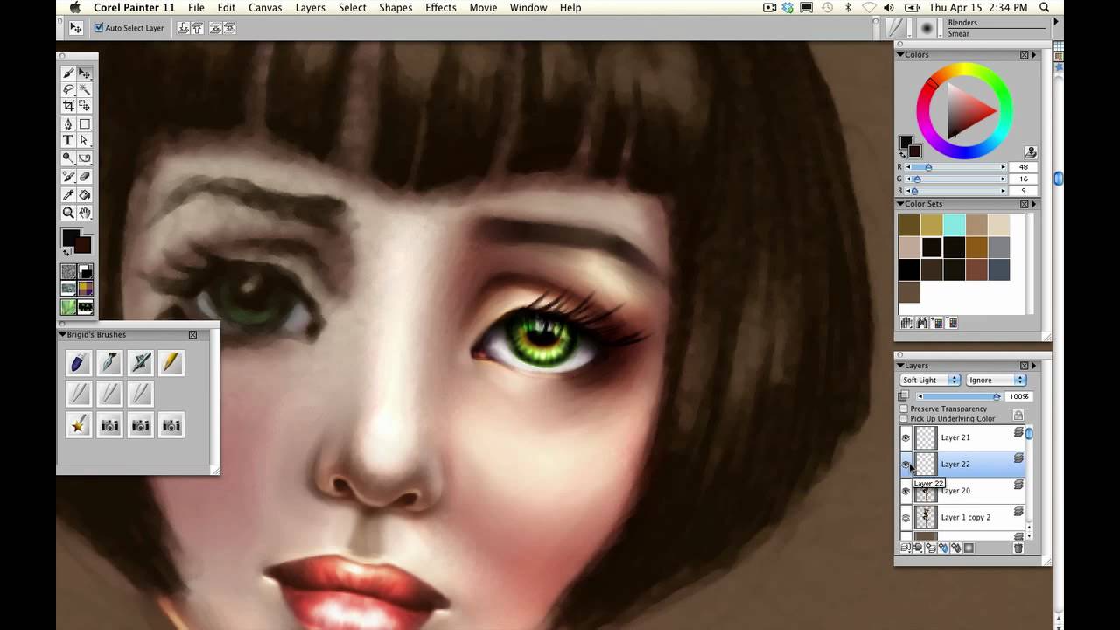Collapse the Color Sets panel triangle

tap(900, 204)
